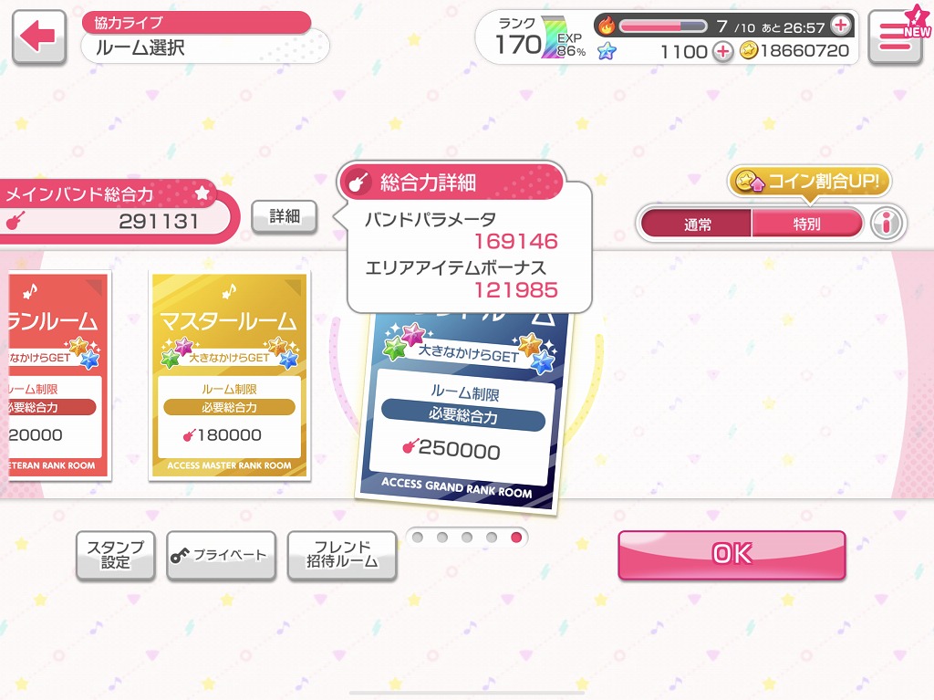The image size is (934, 700).
Task: Open スタンプ設定 stamp settings
Action: pos(116,556)
